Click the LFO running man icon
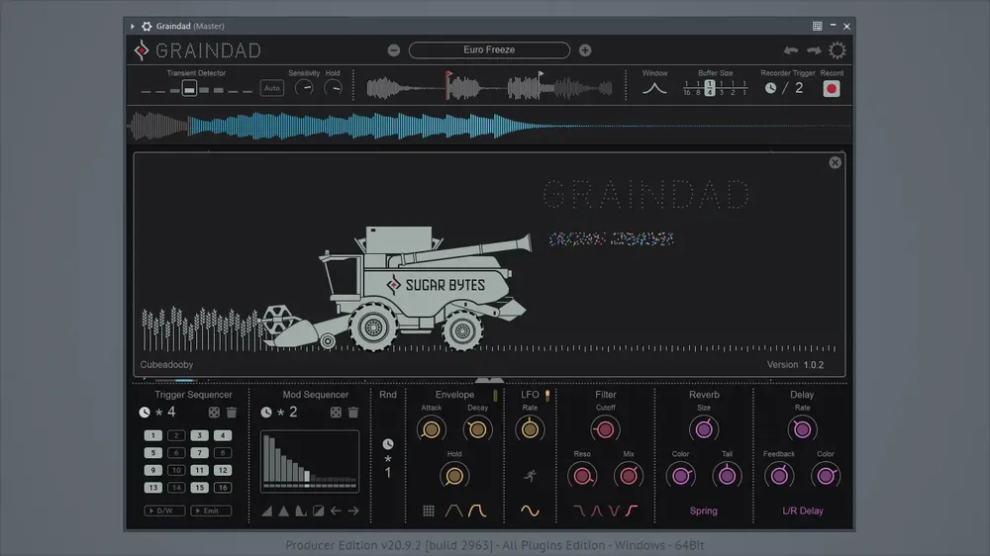Viewport: 990px width, 556px height. click(x=530, y=475)
